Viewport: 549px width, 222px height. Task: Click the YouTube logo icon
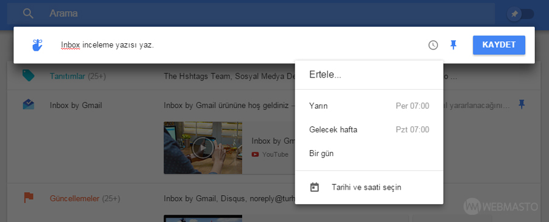coord(255,154)
